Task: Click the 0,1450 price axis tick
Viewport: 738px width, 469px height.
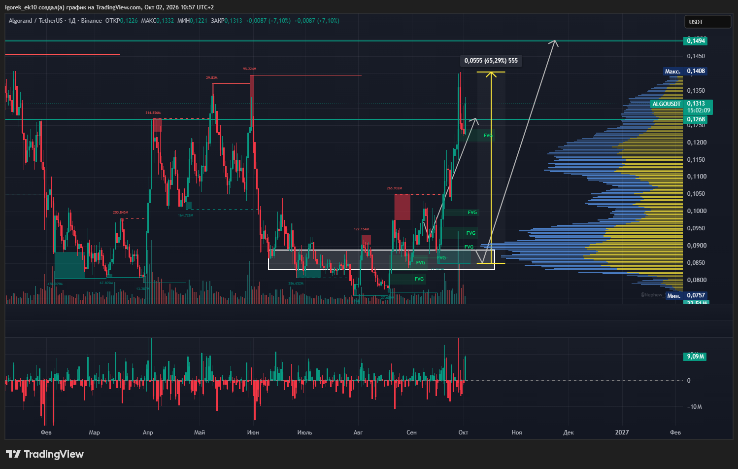Action: pos(696,56)
